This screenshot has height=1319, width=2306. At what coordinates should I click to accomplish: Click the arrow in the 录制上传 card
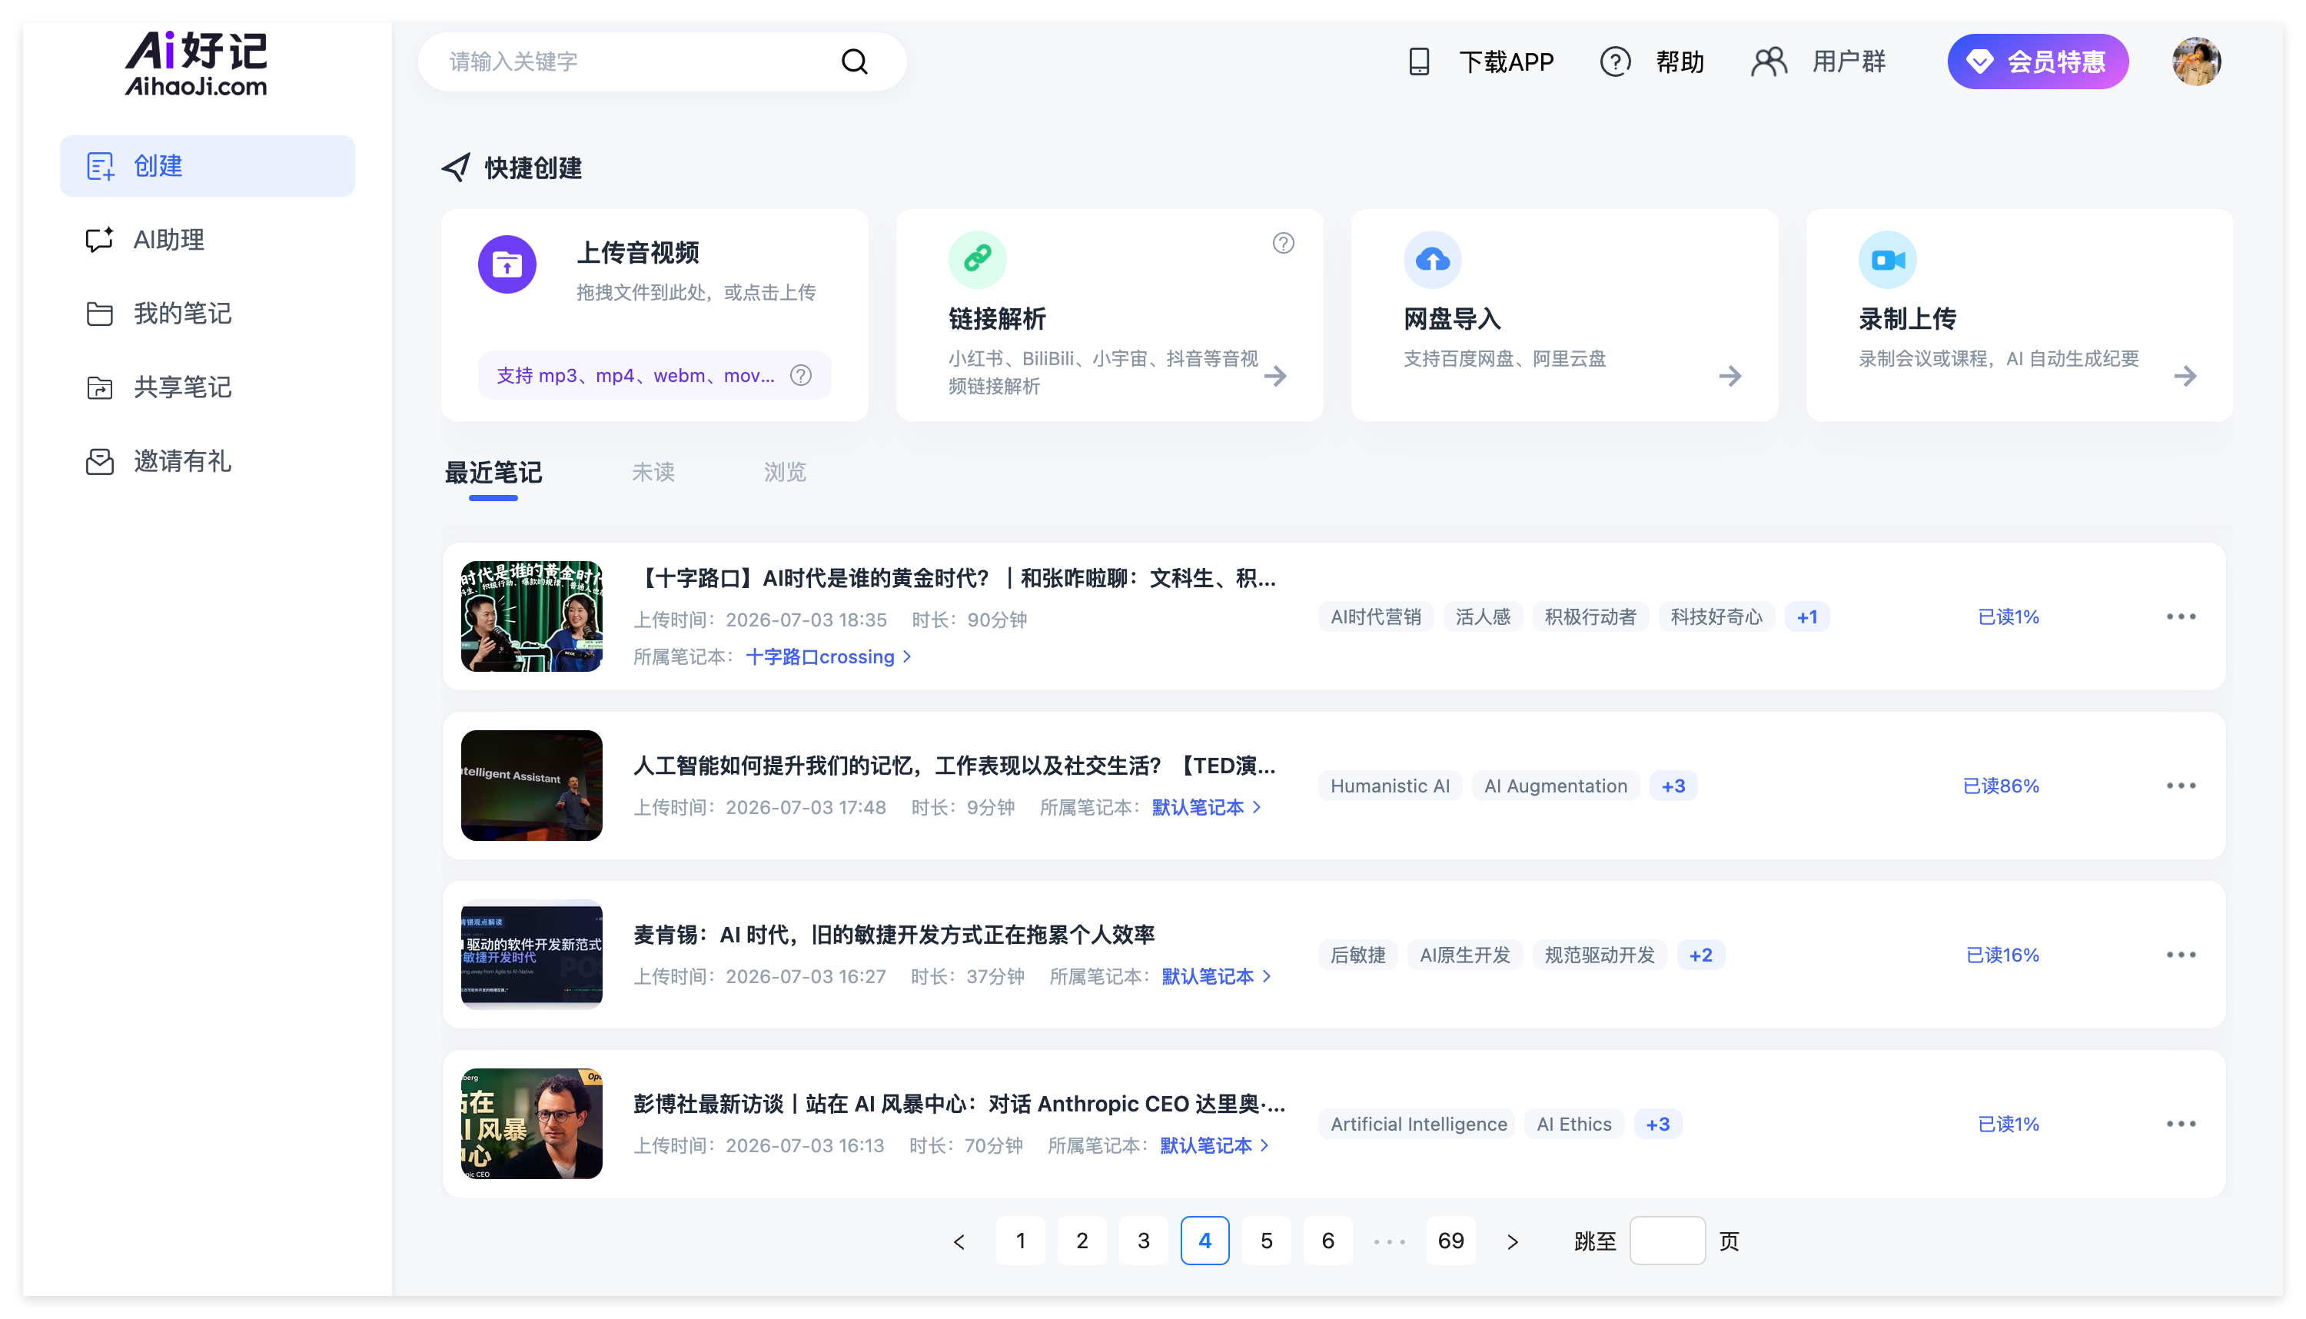click(x=2185, y=376)
